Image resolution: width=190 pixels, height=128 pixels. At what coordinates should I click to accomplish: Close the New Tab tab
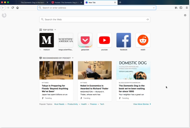115,2
